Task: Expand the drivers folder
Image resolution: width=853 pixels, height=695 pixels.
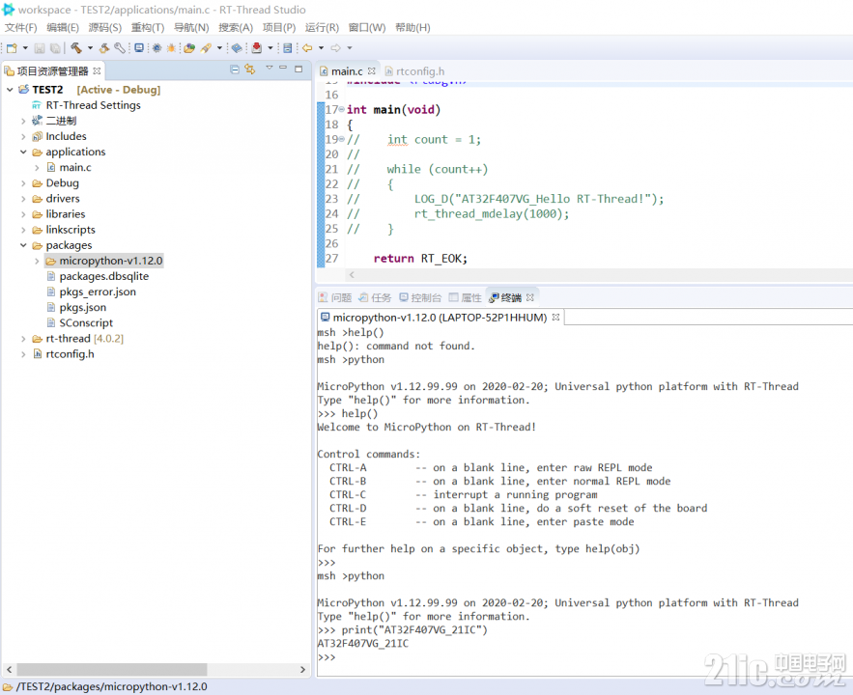Action: coord(23,199)
